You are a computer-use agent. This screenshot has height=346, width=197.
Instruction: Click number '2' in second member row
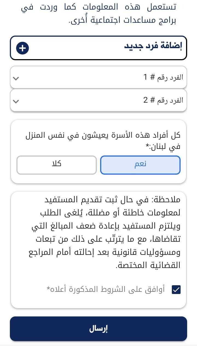(x=146, y=100)
